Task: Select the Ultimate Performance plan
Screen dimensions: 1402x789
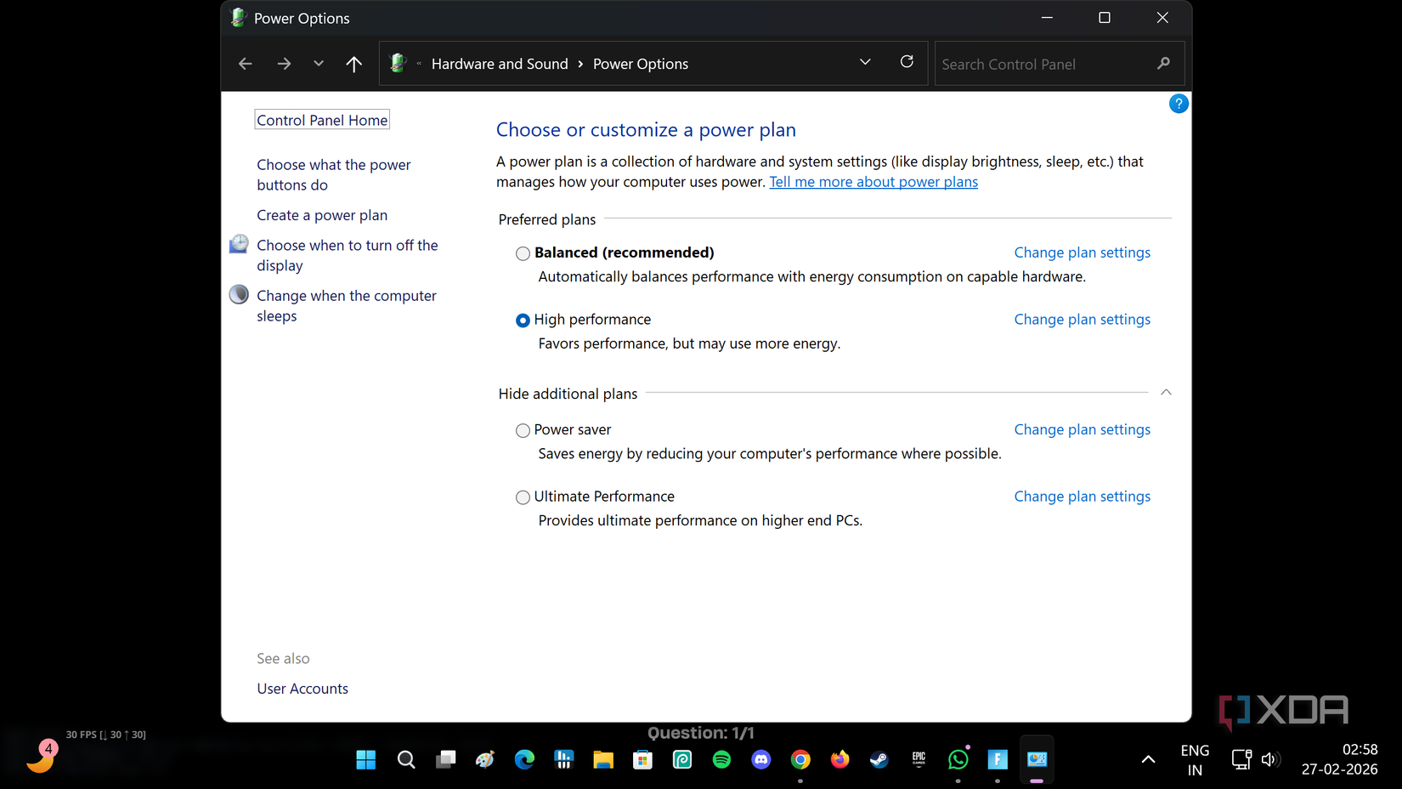Action: coord(523,497)
